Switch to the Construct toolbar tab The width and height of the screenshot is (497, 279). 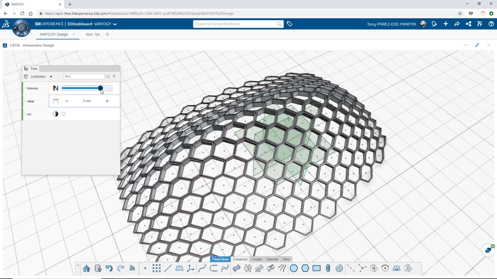pos(240,259)
